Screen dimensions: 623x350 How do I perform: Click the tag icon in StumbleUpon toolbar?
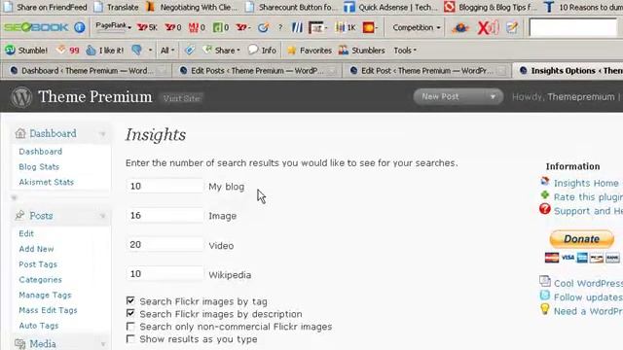click(190, 50)
